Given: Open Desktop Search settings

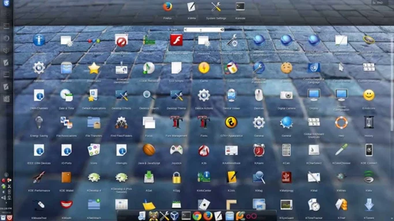Looking at the screenshot, I should coord(149,96).
